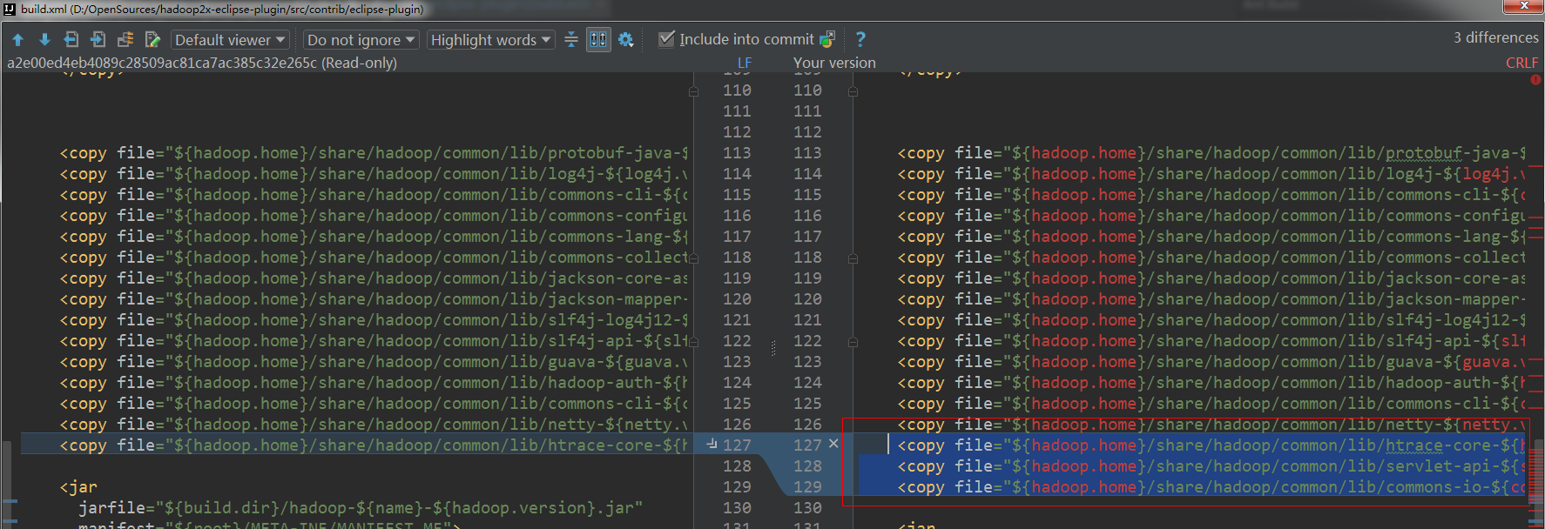Revert change with X at line 127

[833, 444]
